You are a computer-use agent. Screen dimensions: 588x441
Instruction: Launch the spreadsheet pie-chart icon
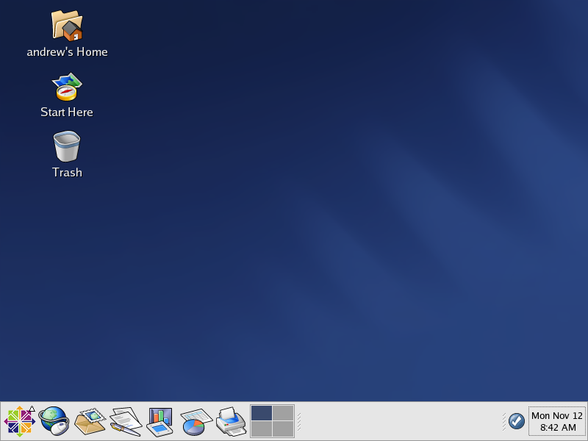[196, 421]
